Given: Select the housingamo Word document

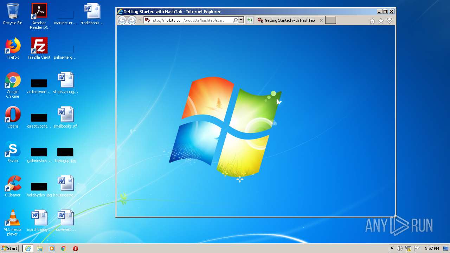Looking at the screenshot, I should (x=65, y=186).
